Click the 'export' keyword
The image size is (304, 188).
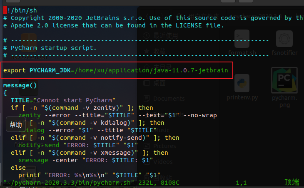point(14,70)
